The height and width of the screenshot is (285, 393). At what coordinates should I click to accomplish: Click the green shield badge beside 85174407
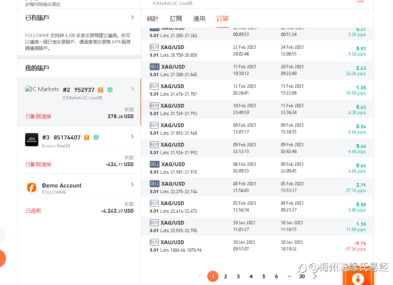[x=96, y=138]
